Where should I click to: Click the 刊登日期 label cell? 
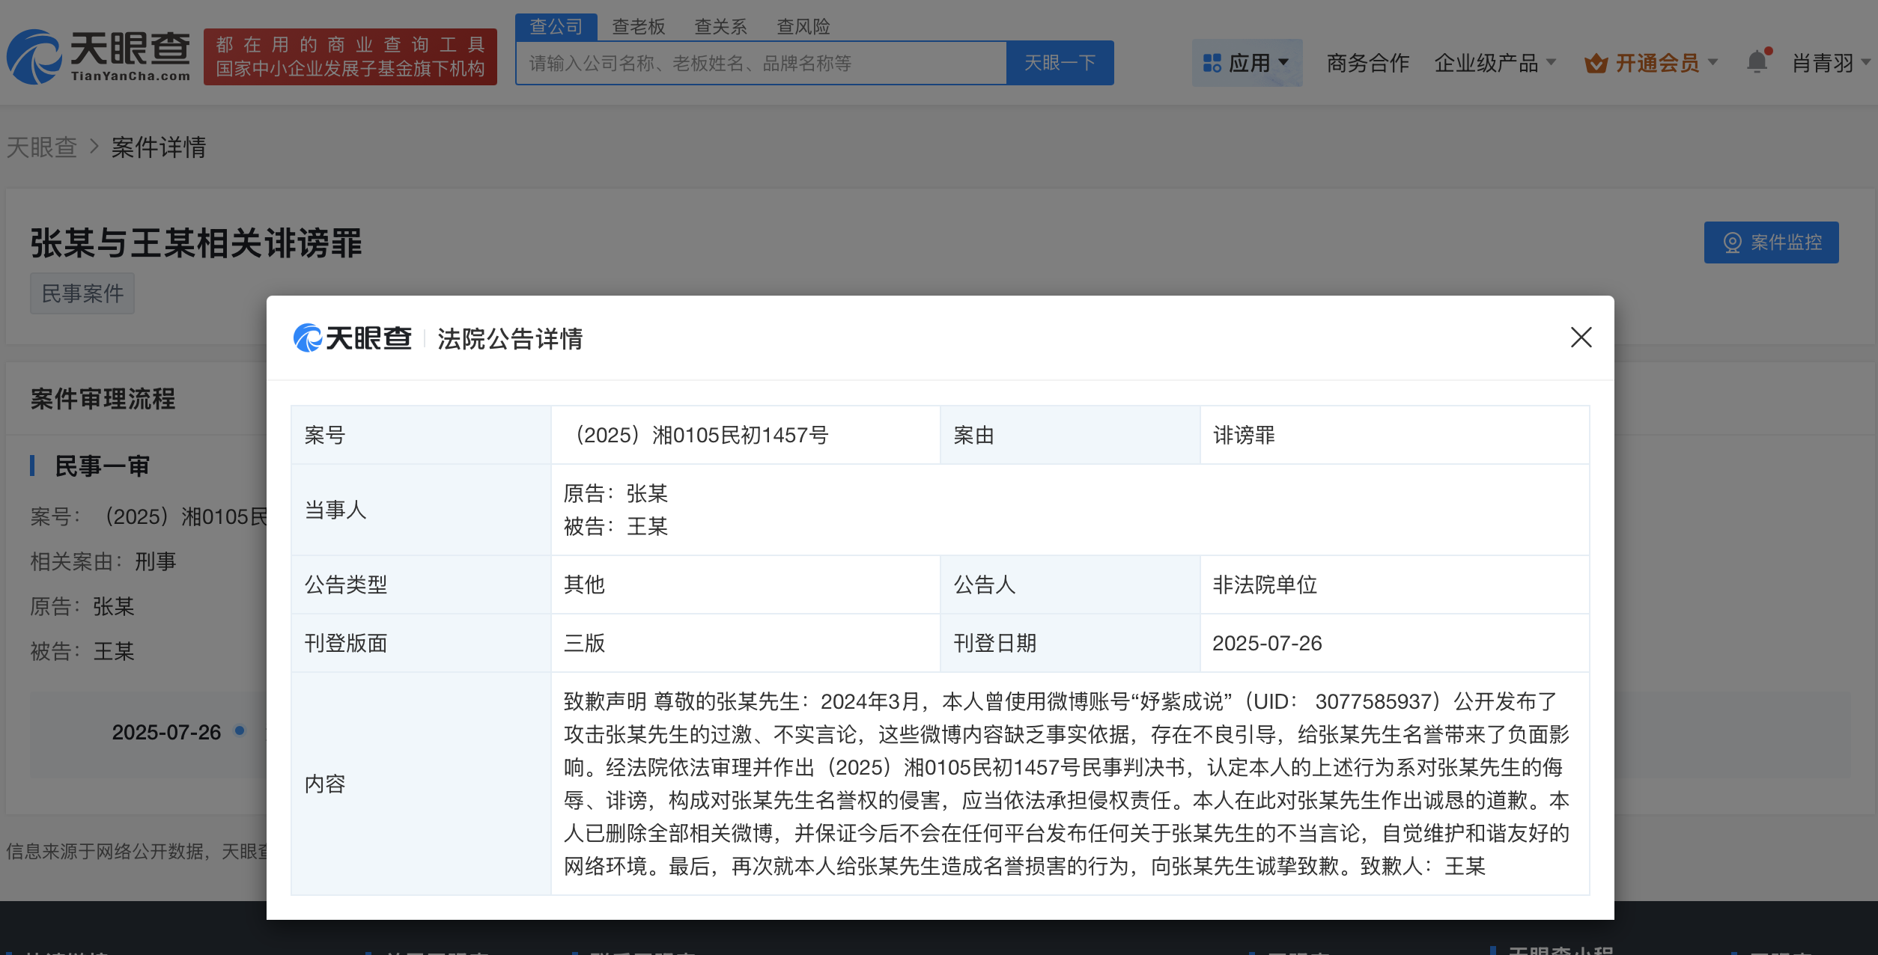point(1070,643)
